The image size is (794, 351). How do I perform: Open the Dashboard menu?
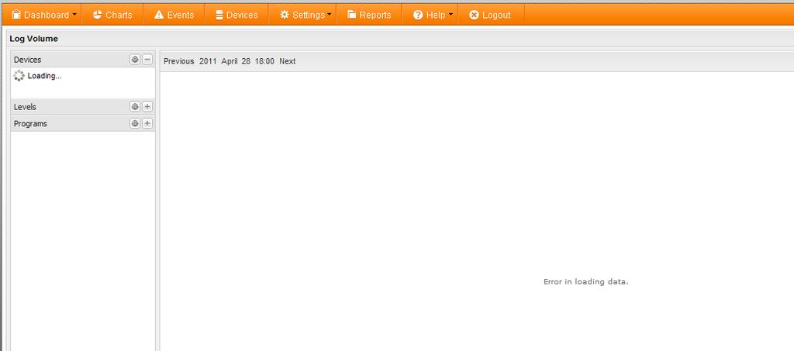pos(44,15)
